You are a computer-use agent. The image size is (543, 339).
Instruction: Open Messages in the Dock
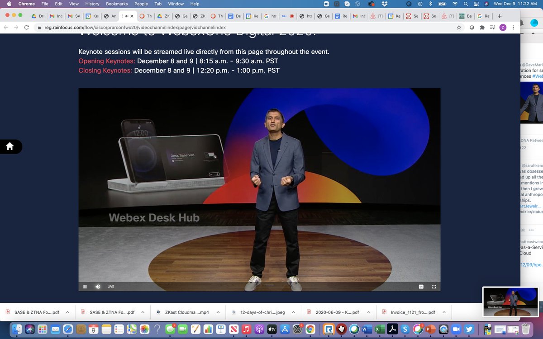coord(171,330)
